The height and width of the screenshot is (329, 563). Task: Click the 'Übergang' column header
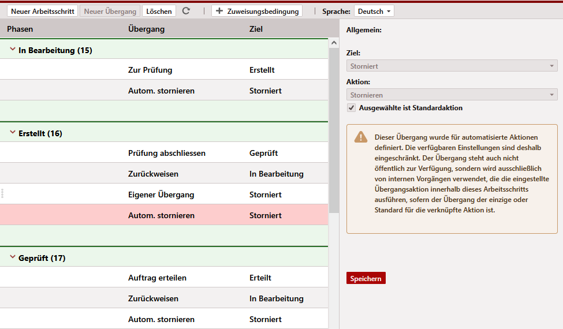coord(146,29)
